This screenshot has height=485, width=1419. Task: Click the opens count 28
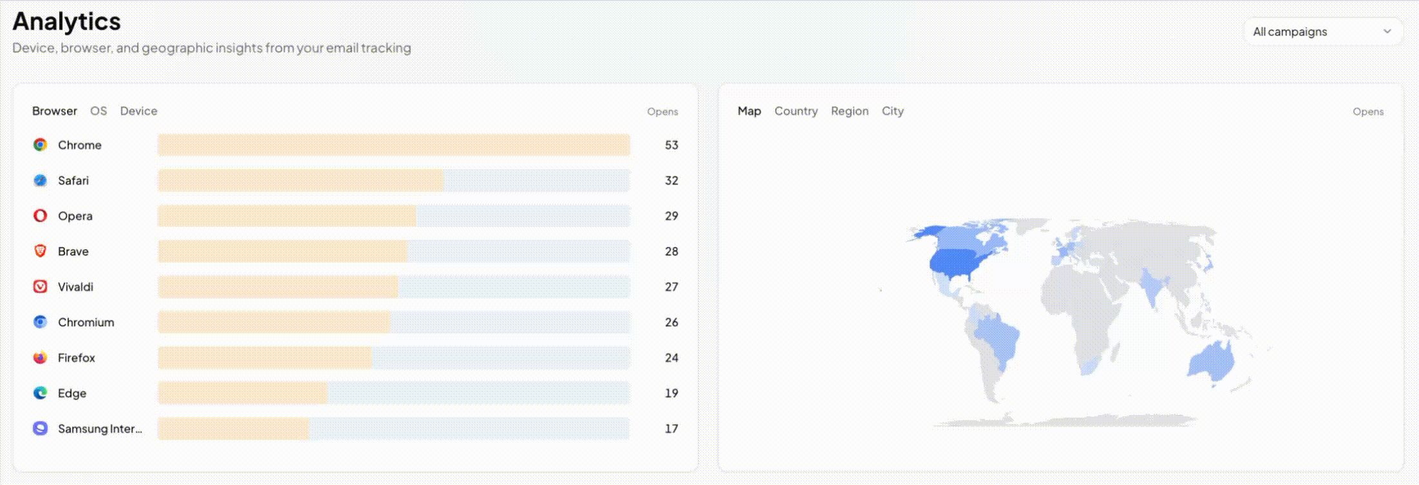[x=672, y=251]
